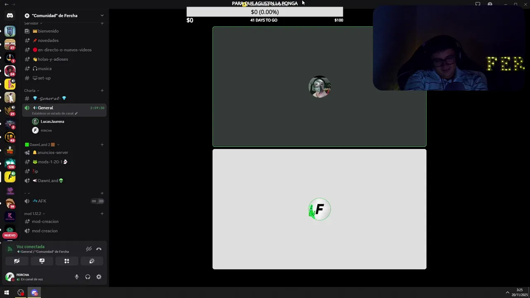Viewport: 530px width, 298px height.
Task: Open the mods-1-20-1 channel
Action: tap(64, 162)
